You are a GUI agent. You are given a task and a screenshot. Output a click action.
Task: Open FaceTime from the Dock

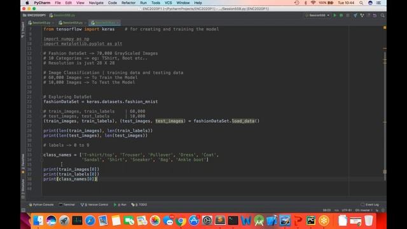[129, 221]
